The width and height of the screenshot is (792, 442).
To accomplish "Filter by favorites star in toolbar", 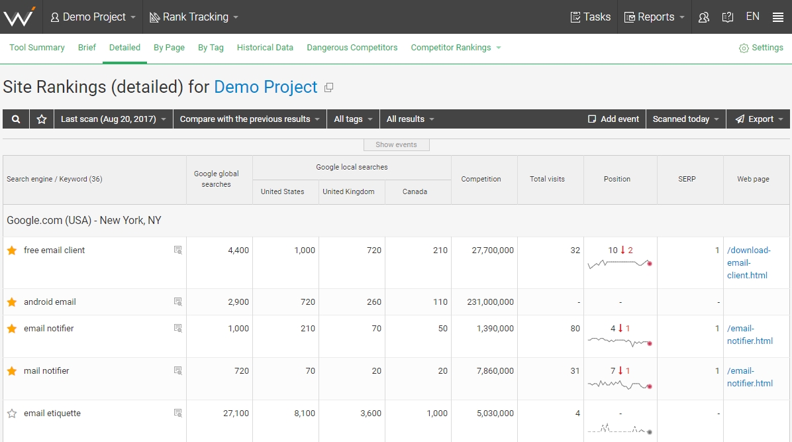I will click(x=42, y=119).
